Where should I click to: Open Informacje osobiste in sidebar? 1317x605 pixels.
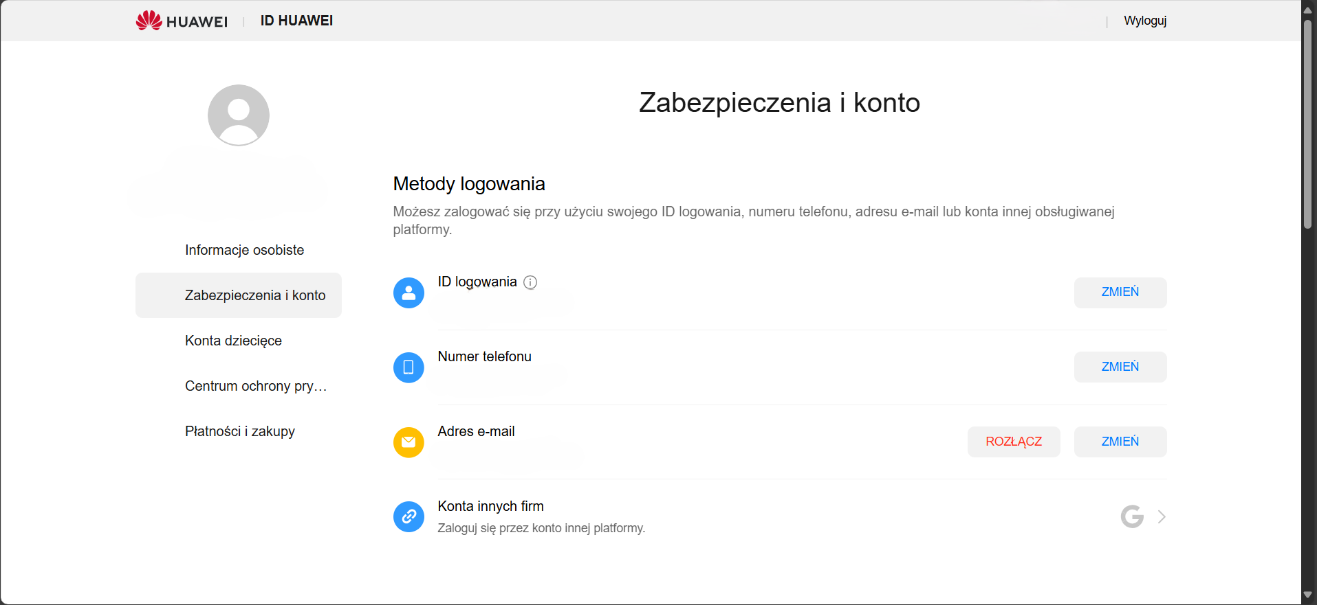[244, 250]
